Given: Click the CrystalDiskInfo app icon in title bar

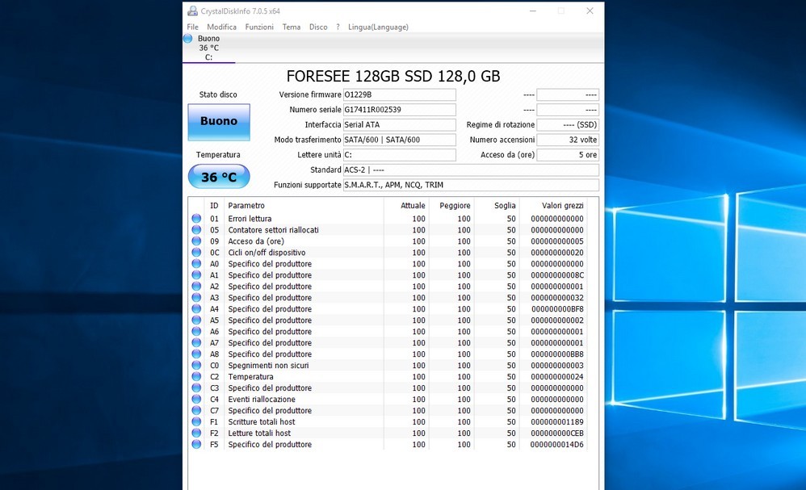Looking at the screenshot, I should [192, 11].
